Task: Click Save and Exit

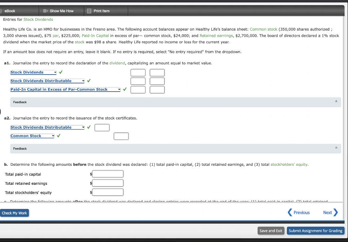Action: pos(271,231)
